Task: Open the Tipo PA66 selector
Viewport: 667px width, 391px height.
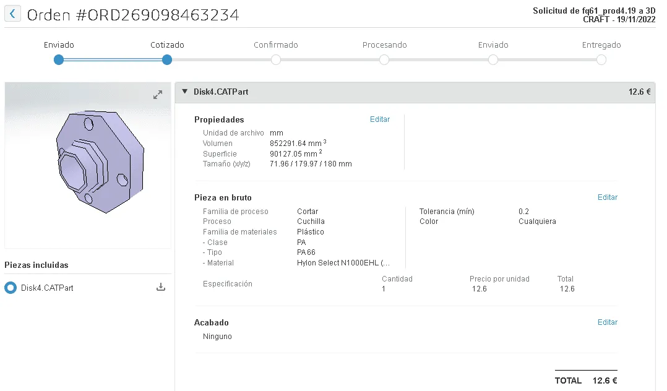Action: 305,252
